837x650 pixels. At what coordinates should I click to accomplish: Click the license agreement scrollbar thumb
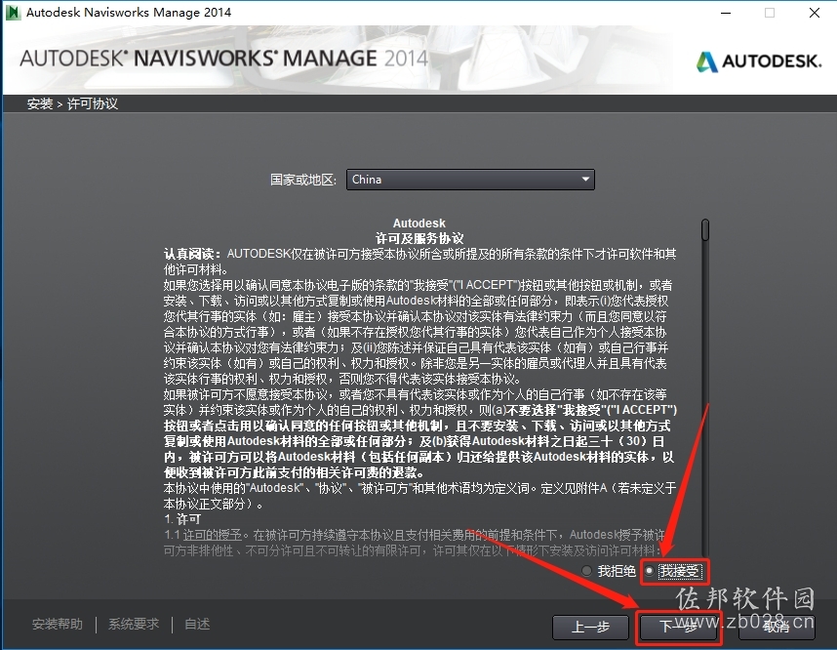click(x=705, y=229)
